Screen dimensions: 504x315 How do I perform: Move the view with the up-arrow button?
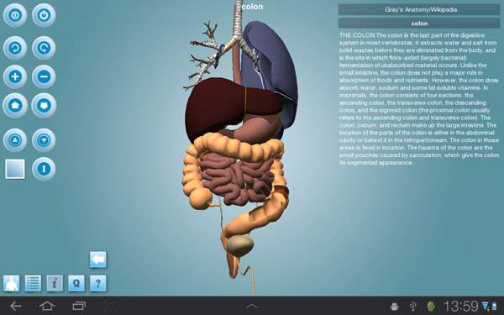(15, 106)
